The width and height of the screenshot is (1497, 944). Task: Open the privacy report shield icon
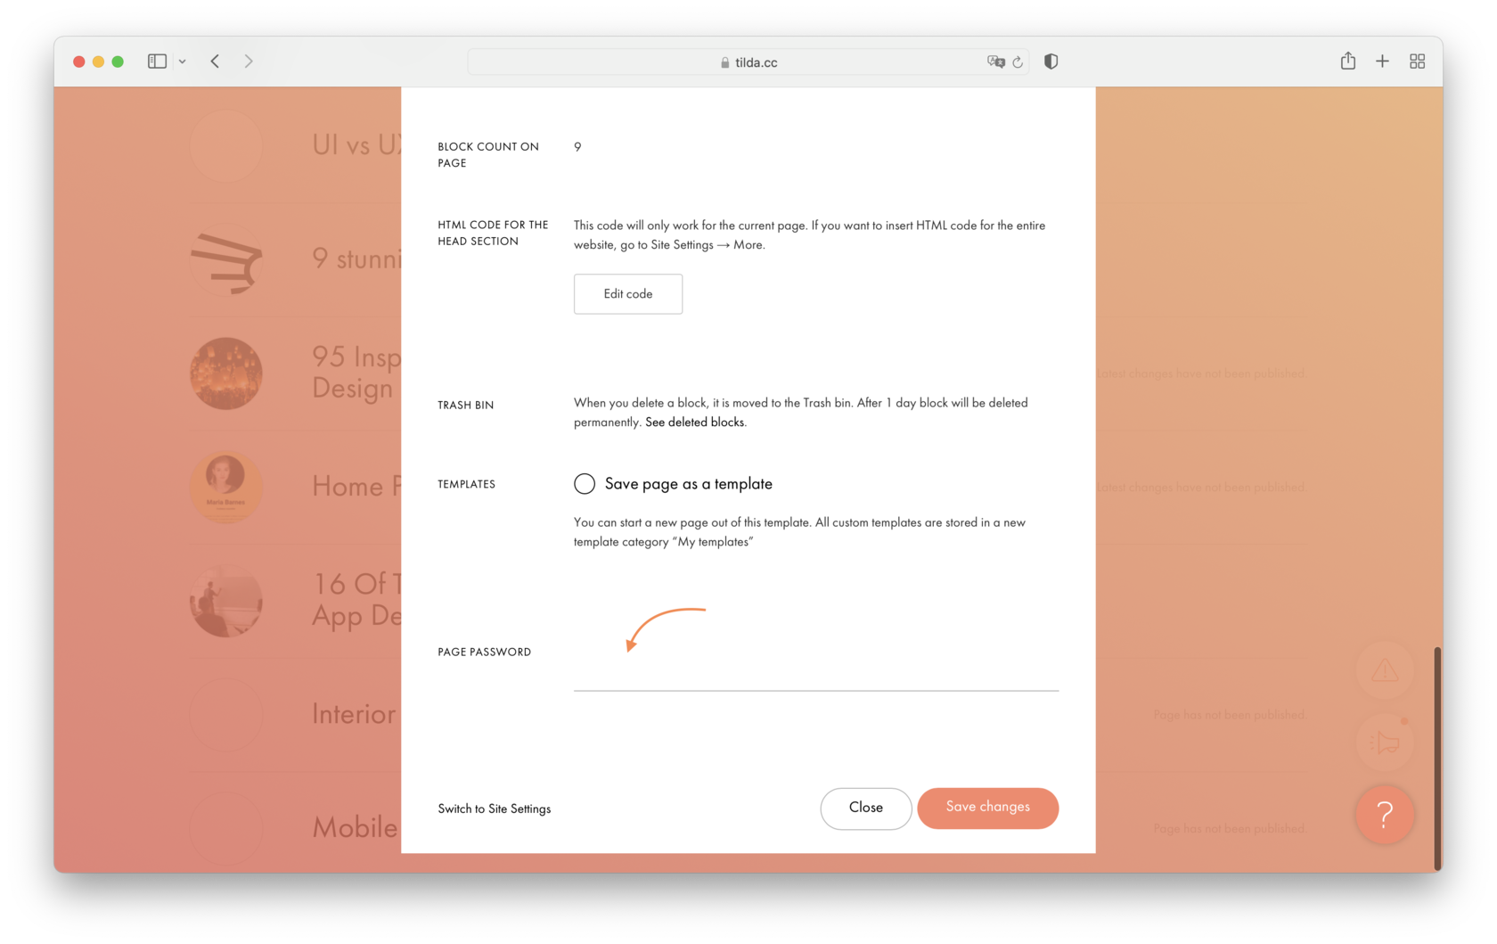click(x=1051, y=62)
